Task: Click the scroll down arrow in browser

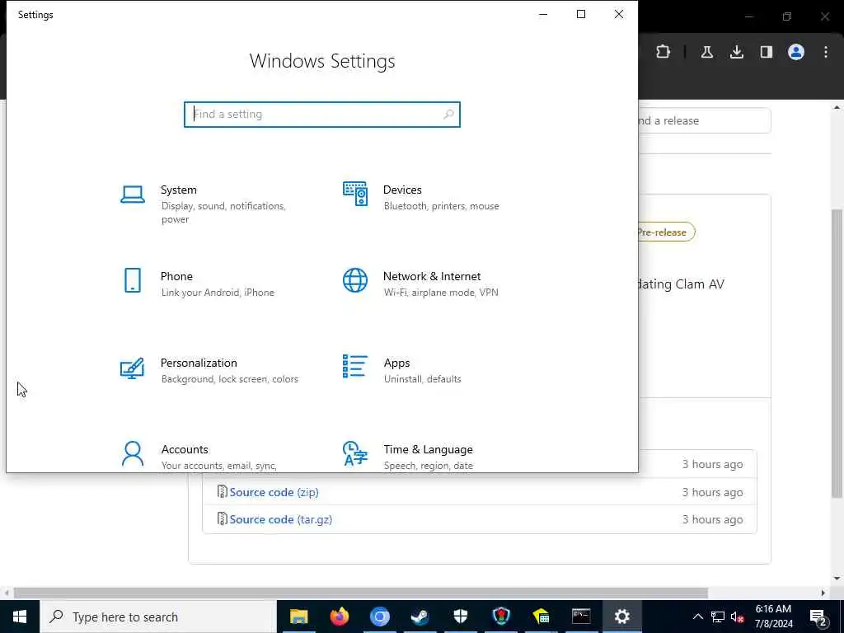Action: 837,579
